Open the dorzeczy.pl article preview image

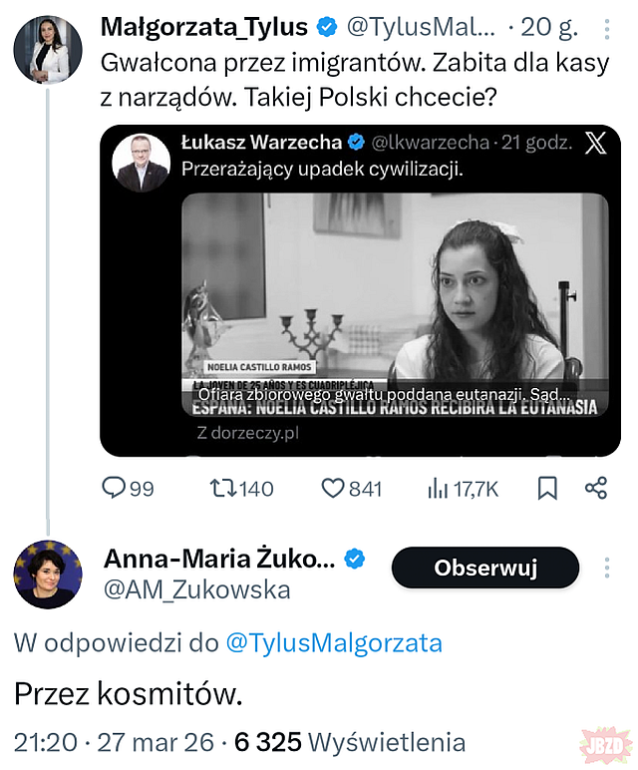click(394, 304)
